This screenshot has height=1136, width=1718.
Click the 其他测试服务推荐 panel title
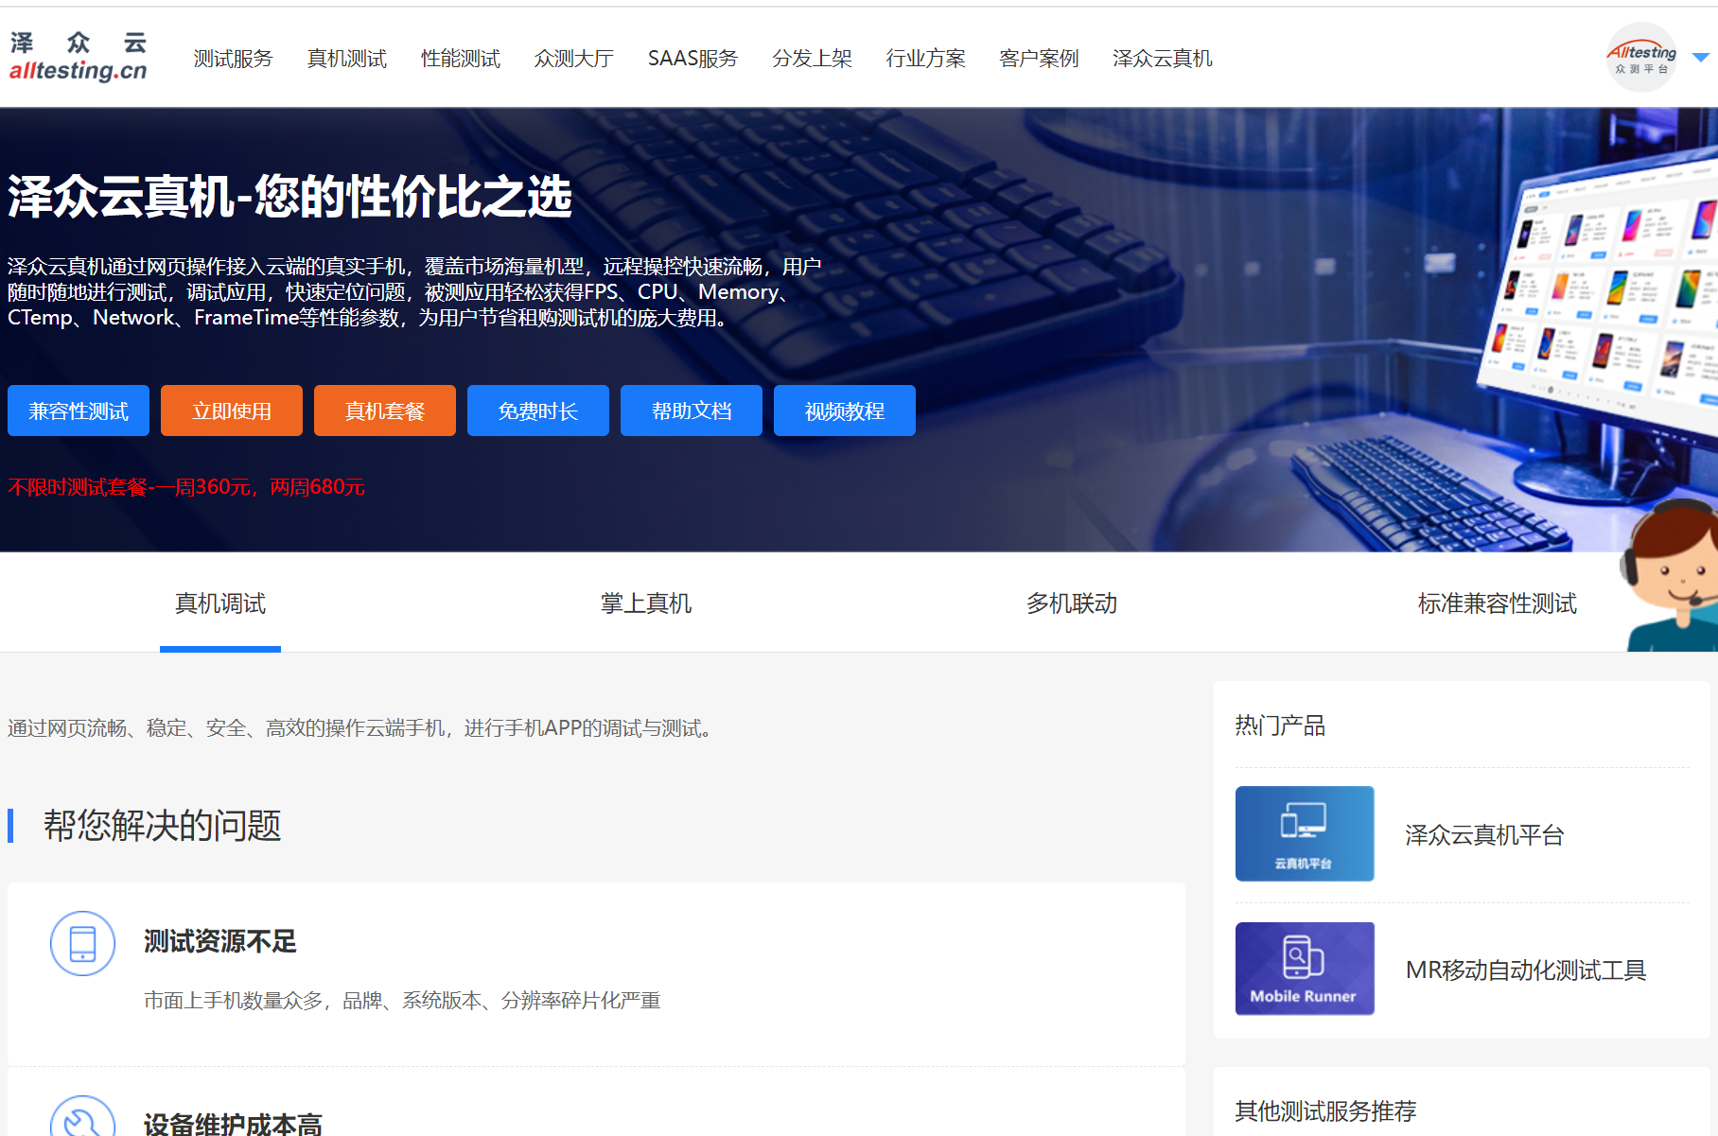(x=1325, y=1111)
